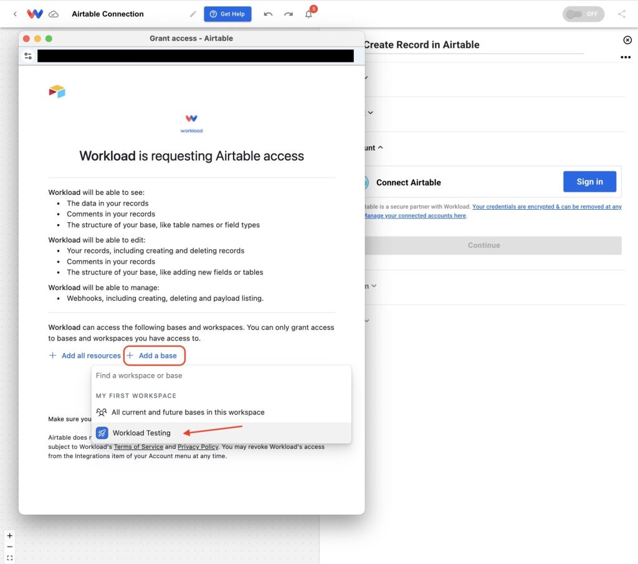The image size is (638, 564).
Task: Click the popup address bar
Action: click(x=195, y=55)
